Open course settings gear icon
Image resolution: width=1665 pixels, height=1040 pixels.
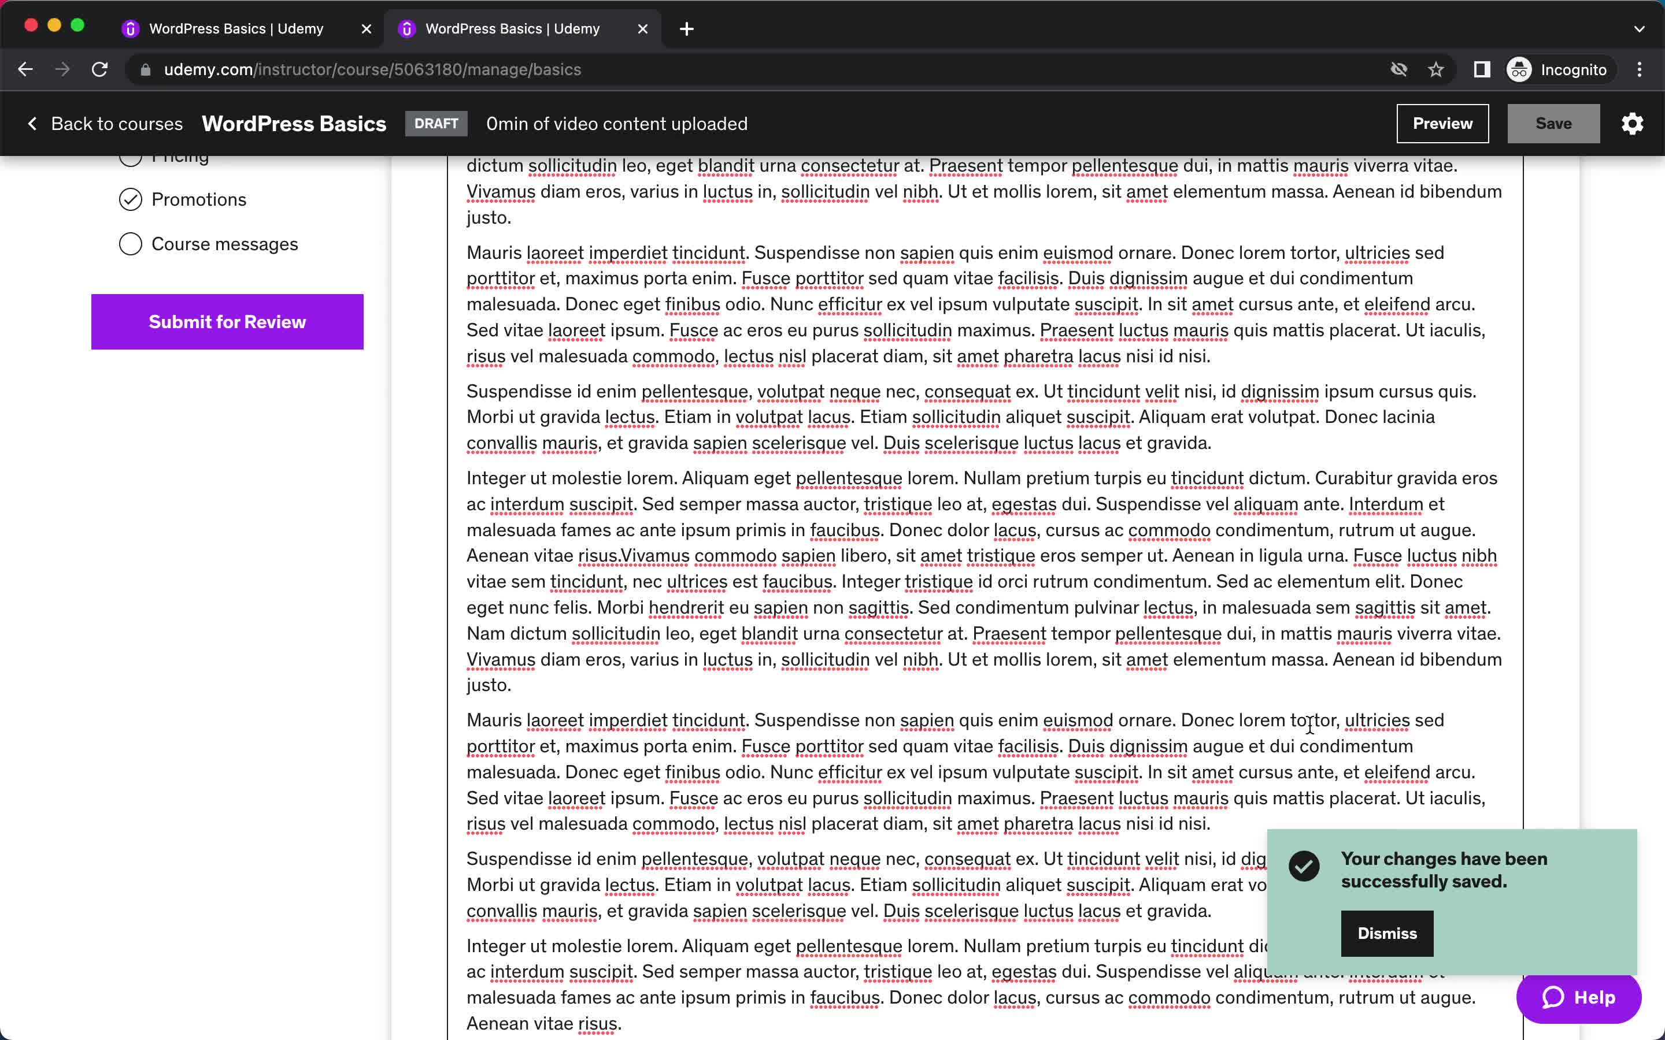pyautogui.click(x=1633, y=124)
